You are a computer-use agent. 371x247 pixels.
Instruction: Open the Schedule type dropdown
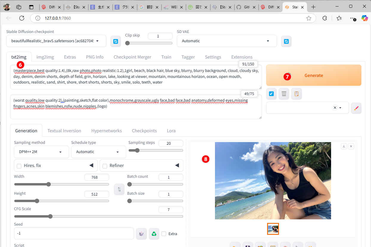point(98,152)
